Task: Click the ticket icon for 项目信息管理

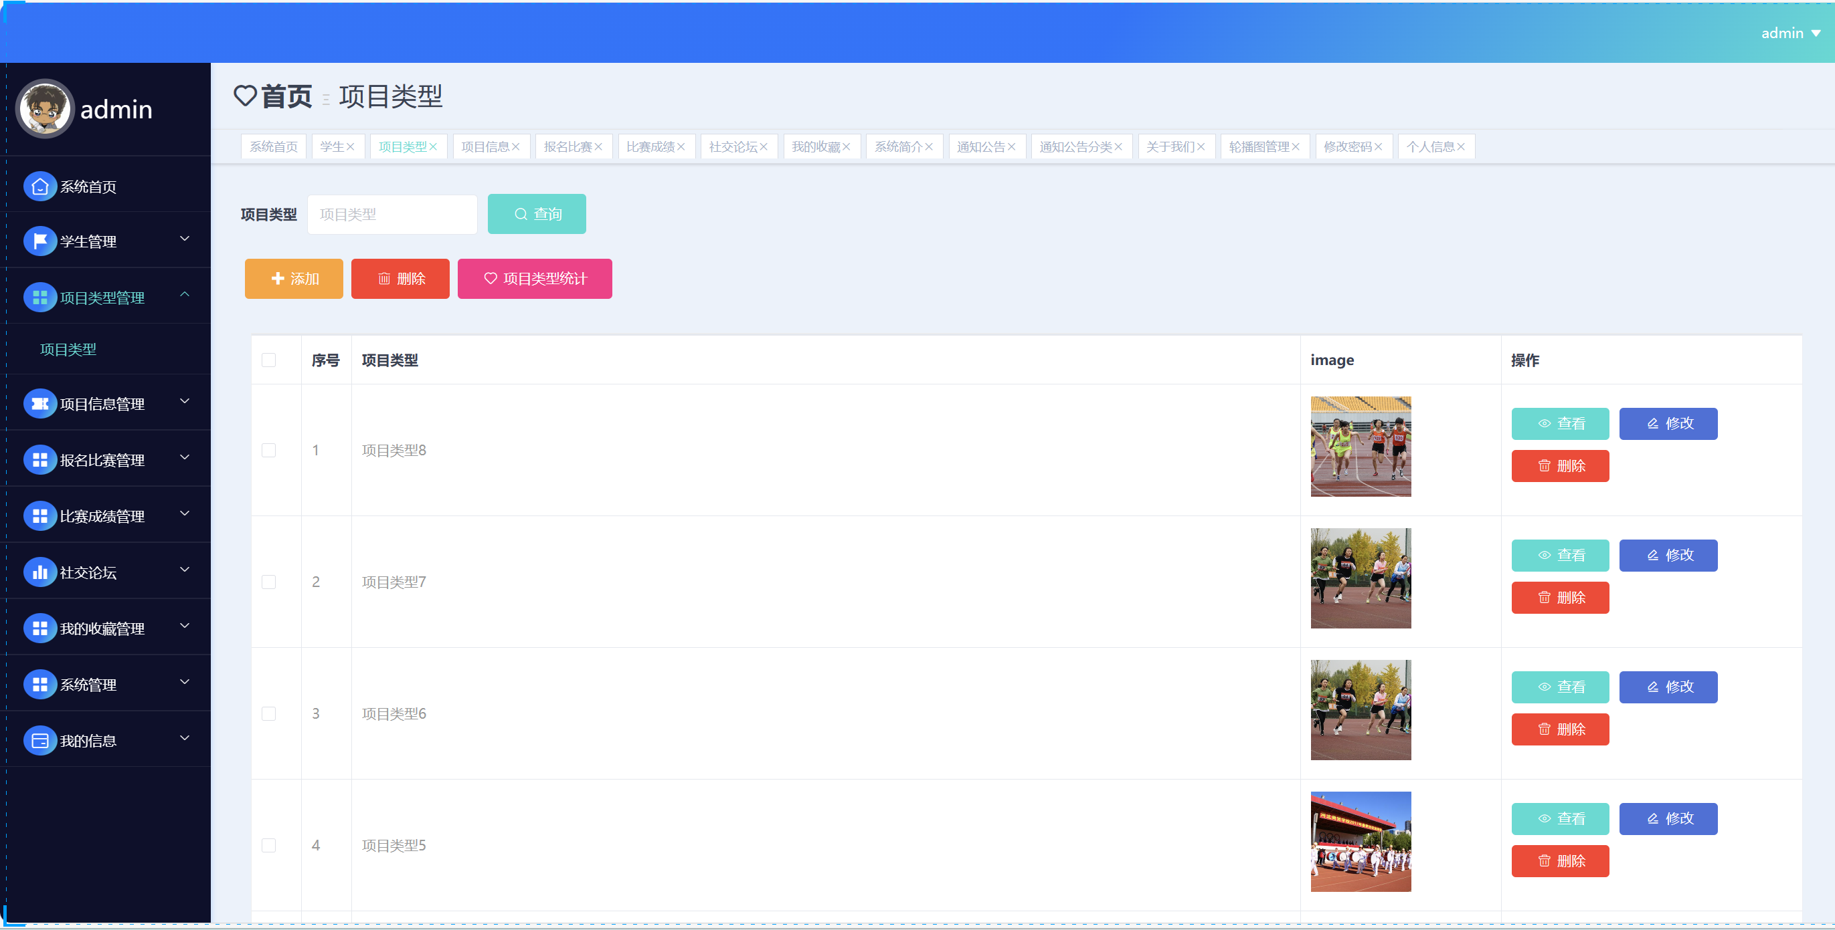Action: (40, 403)
